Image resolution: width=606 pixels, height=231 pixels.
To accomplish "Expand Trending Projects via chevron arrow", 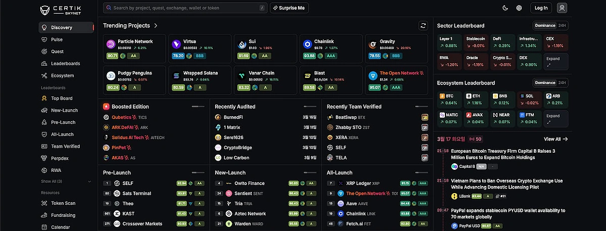I will click(x=156, y=25).
